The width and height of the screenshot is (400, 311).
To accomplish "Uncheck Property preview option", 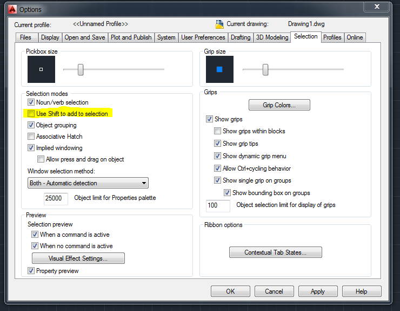I will (x=31, y=270).
